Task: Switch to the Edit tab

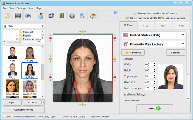Action: tap(163, 25)
